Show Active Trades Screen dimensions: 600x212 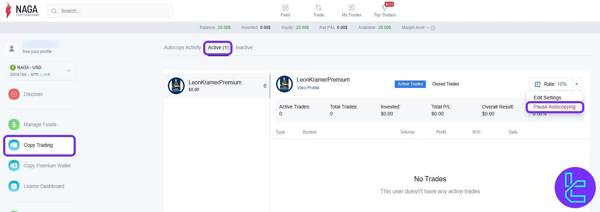410,84
